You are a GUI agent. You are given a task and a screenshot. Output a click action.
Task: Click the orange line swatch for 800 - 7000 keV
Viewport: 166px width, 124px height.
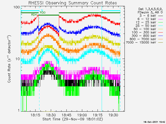[161, 39]
